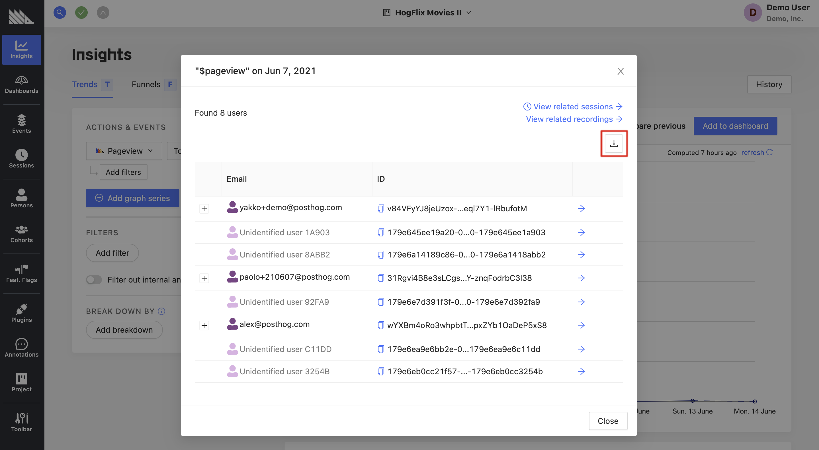Click the paolo+210607@posthog.com email

294,277
